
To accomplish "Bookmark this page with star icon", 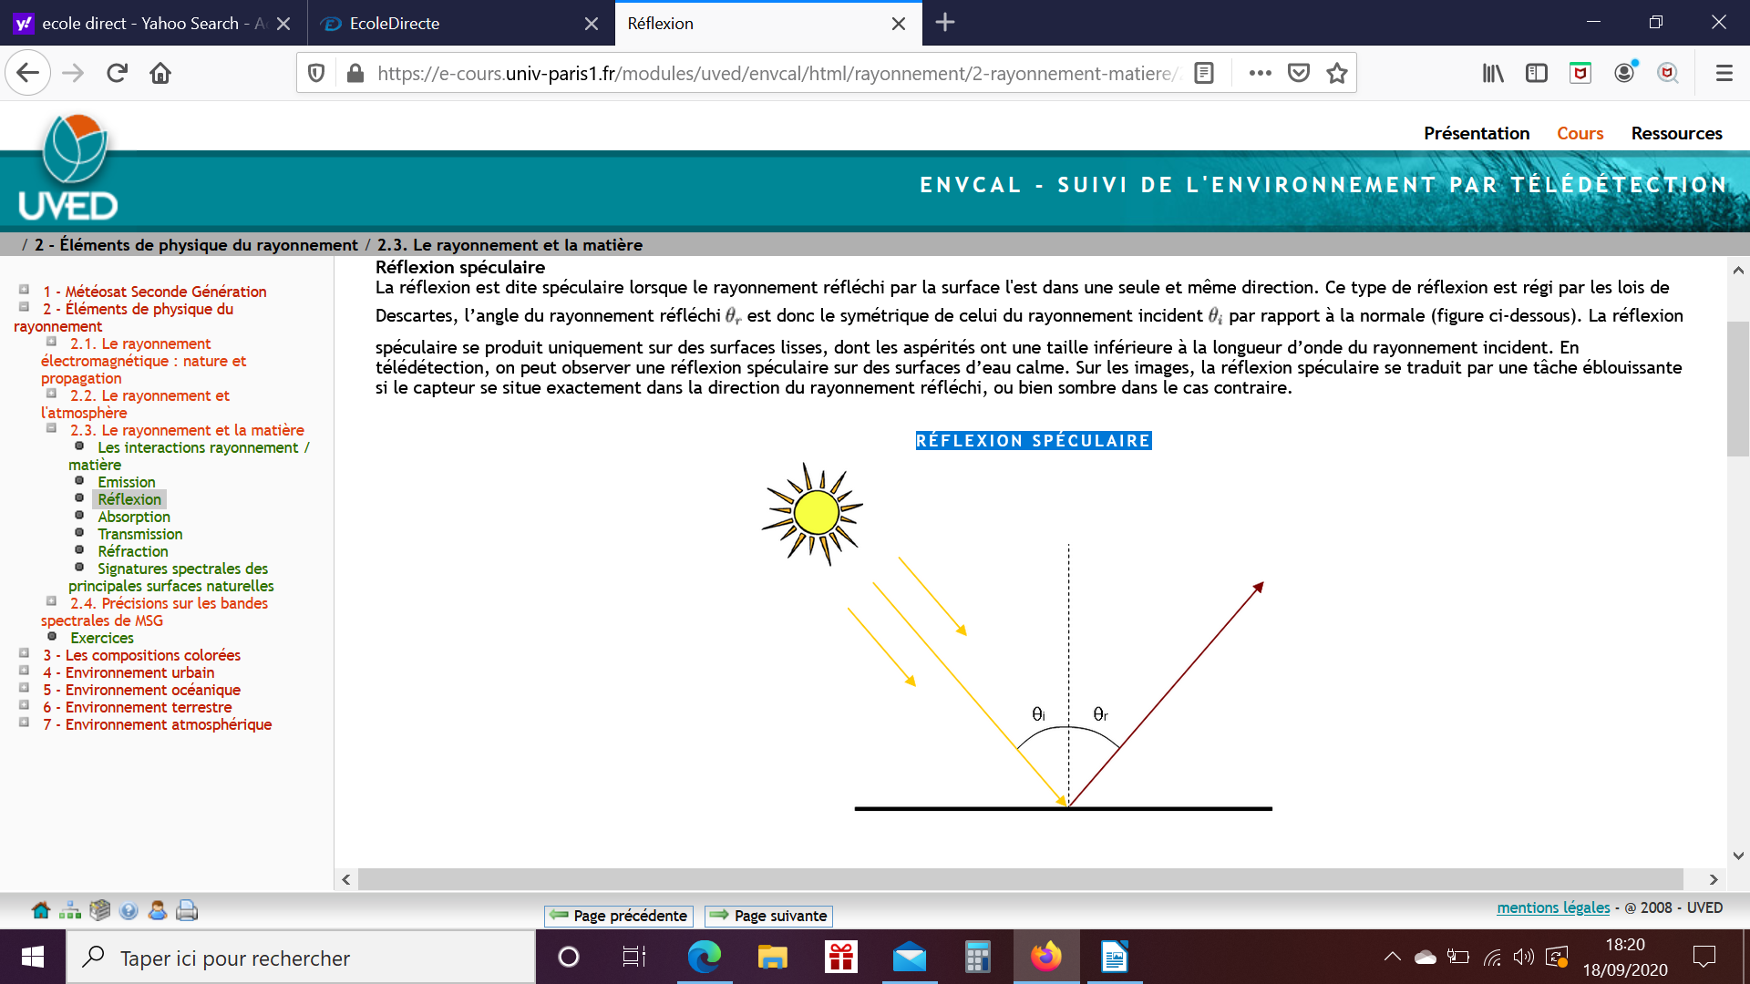I will coord(1337,73).
